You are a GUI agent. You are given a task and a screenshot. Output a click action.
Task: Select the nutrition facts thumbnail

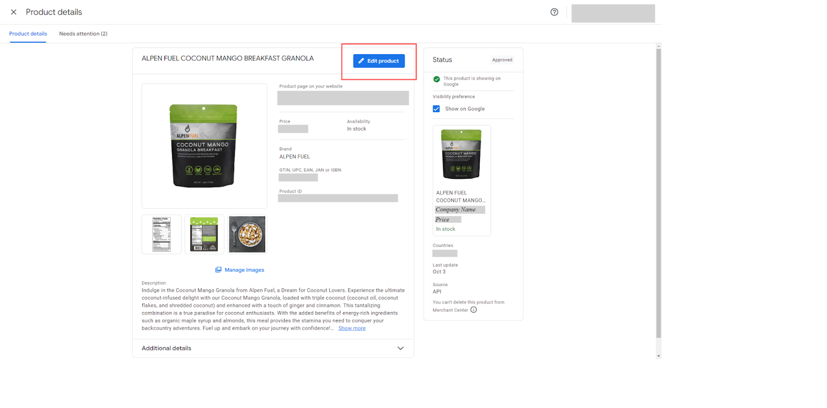tap(162, 234)
